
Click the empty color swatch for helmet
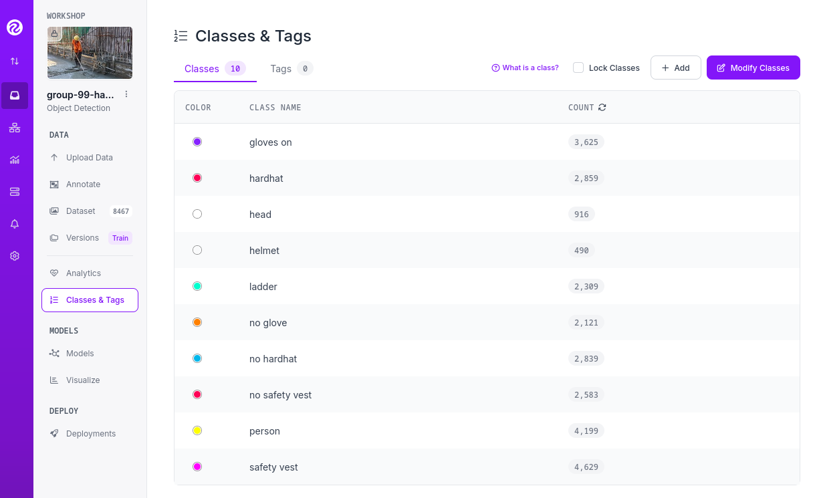(x=197, y=250)
